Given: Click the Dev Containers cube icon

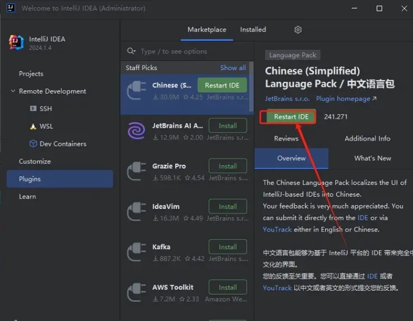Looking at the screenshot, I should [x=33, y=143].
